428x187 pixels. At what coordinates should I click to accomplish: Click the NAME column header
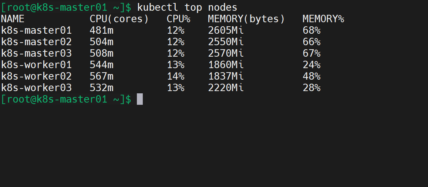(13, 19)
